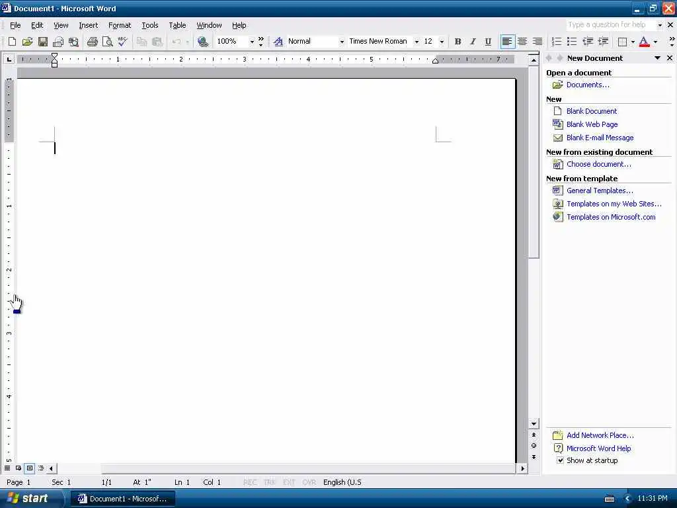The width and height of the screenshot is (677, 508).
Task: Toggle Align Right paragraph alignment
Action: [x=538, y=42]
